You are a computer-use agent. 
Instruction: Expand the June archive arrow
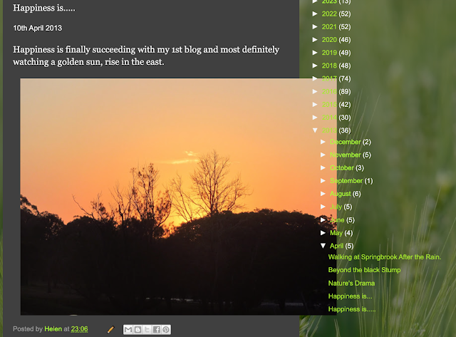click(x=323, y=220)
